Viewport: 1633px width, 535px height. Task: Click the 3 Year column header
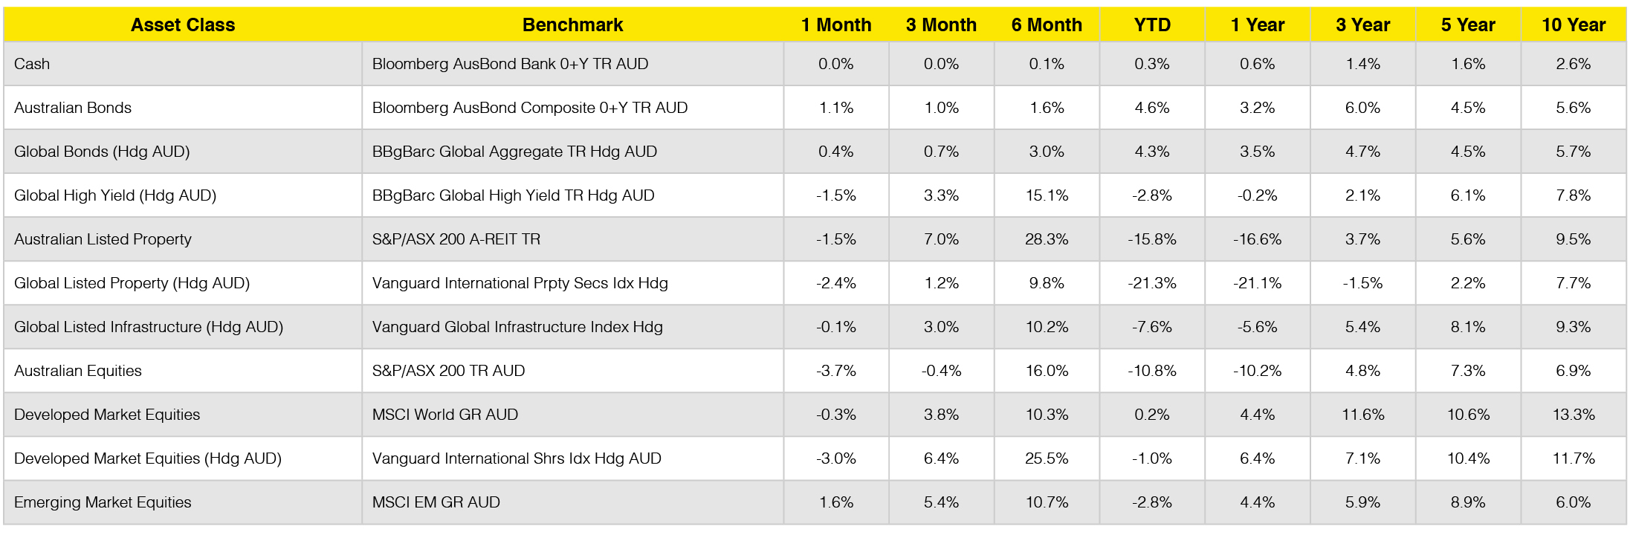[x=1362, y=25]
